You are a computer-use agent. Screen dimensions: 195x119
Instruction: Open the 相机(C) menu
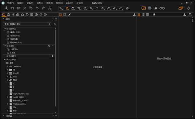click(59, 3)
